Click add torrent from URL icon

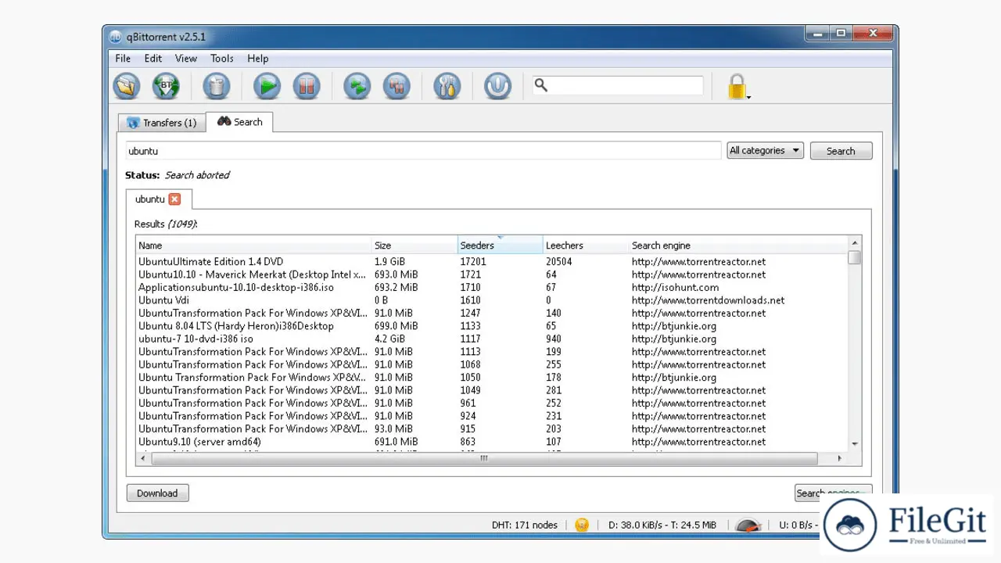(166, 86)
